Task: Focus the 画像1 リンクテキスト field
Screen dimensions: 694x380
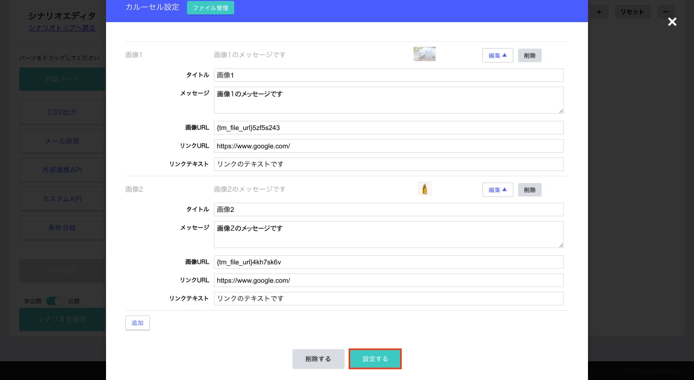Action: (x=389, y=164)
